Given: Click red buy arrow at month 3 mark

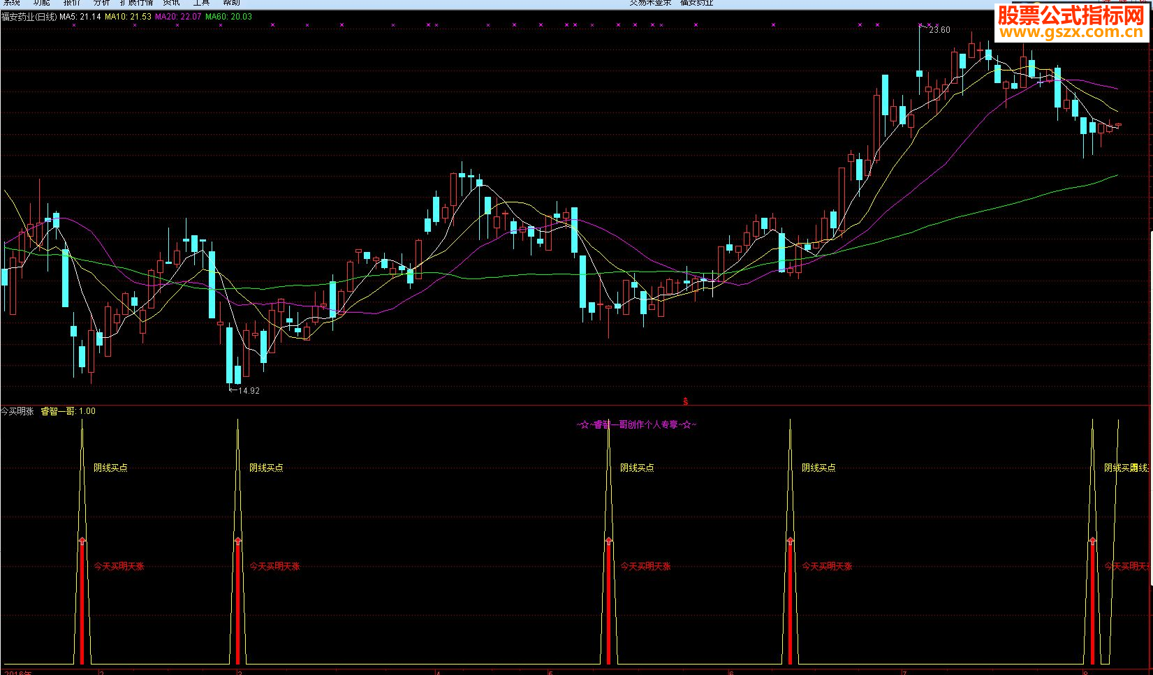Looking at the screenshot, I should pos(237,542).
